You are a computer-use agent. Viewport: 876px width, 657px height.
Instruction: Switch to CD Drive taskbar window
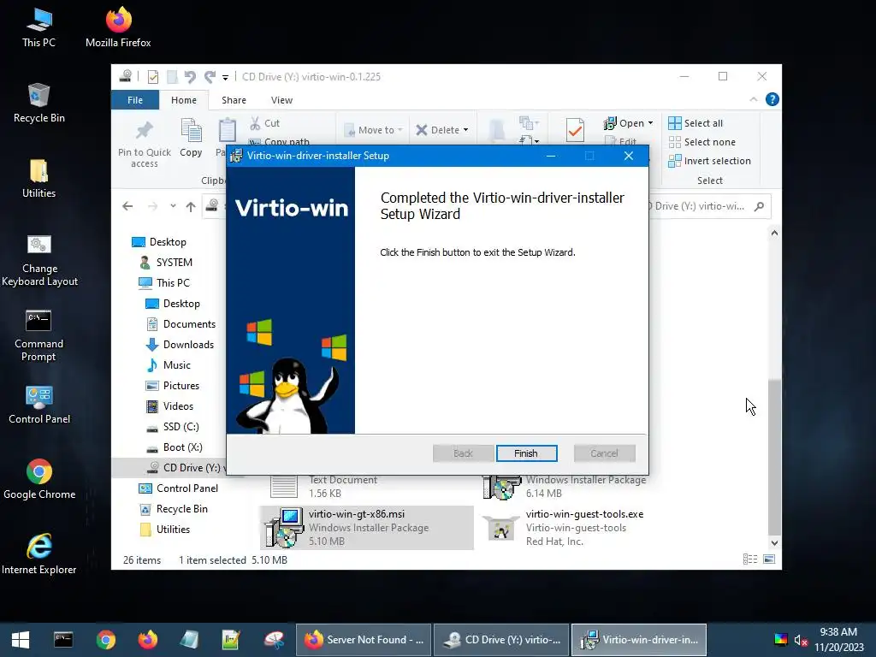[x=501, y=640]
